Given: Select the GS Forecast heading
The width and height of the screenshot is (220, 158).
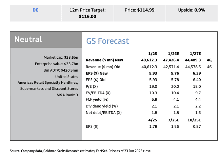Looking at the screenshot, I should pyautogui.click(x=107, y=41).
